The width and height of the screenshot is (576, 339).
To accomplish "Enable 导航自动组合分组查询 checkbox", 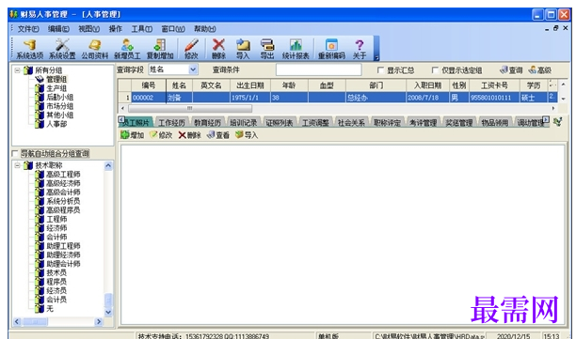I will 15,153.
